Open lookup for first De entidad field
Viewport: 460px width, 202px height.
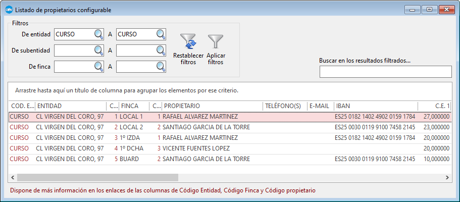click(98, 34)
